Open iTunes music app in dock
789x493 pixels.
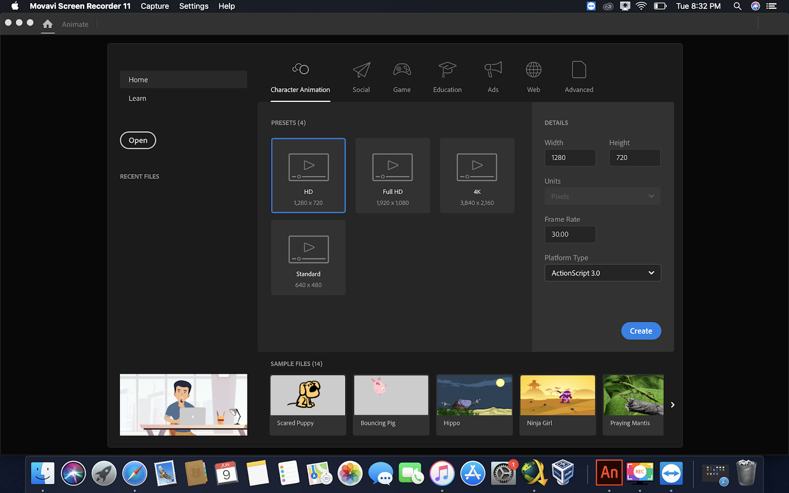coord(442,473)
